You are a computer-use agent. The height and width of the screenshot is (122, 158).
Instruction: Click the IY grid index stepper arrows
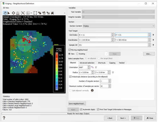149,35
